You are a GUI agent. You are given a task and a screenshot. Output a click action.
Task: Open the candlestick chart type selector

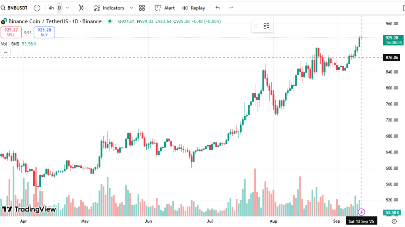coord(81,8)
